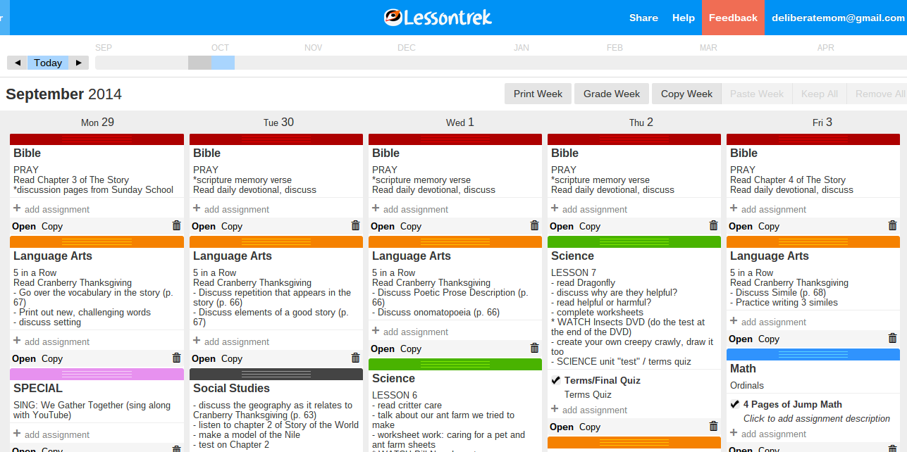
Task: Open Monday's Bible lesson
Action: click(24, 226)
